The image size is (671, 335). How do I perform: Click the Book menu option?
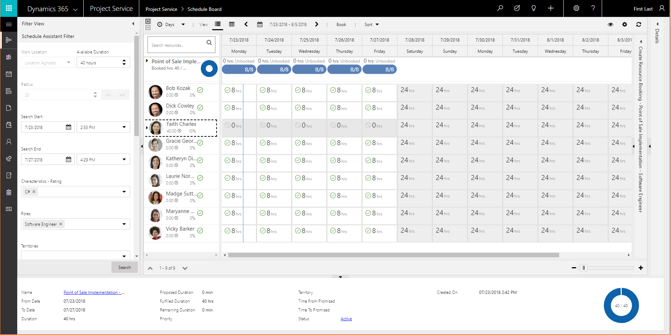[341, 25]
